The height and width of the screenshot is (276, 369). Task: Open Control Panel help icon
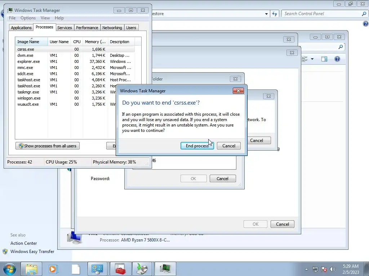pyautogui.click(x=365, y=24)
